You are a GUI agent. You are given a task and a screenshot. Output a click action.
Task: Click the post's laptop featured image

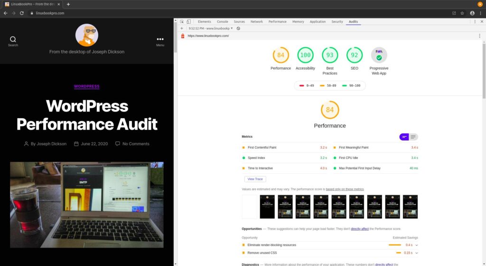[87, 205]
